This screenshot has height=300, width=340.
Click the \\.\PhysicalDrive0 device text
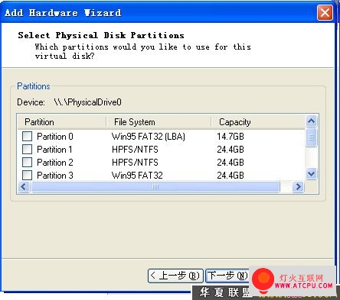tap(88, 102)
